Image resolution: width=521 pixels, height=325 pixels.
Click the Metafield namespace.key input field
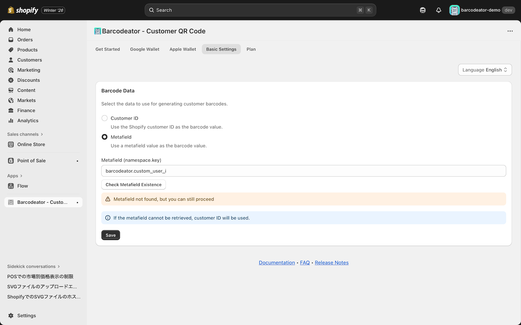(303, 171)
